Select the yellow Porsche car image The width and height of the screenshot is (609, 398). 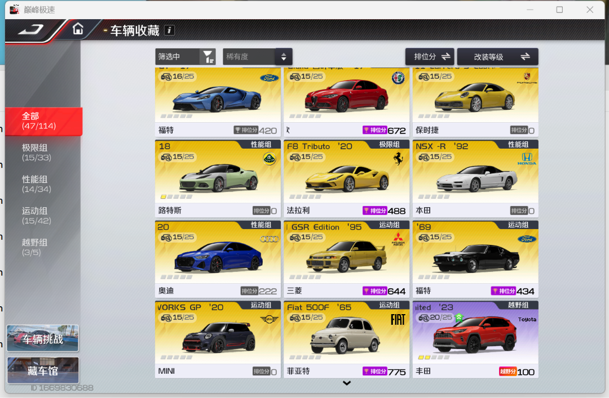point(475,97)
